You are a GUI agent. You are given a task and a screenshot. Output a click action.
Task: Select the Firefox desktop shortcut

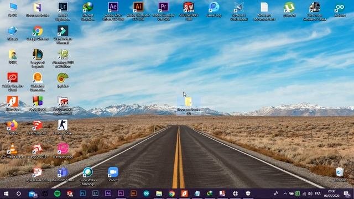click(x=13, y=127)
